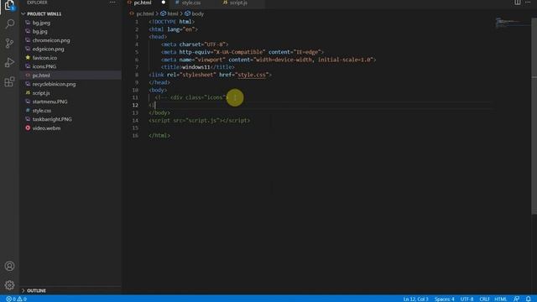
Task: Change language mode via HTML entry
Action: [x=500, y=299]
